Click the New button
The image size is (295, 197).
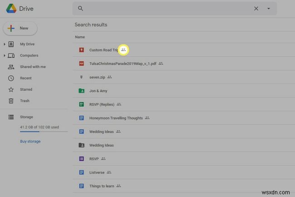pyautogui.click(x=20, y=28)
